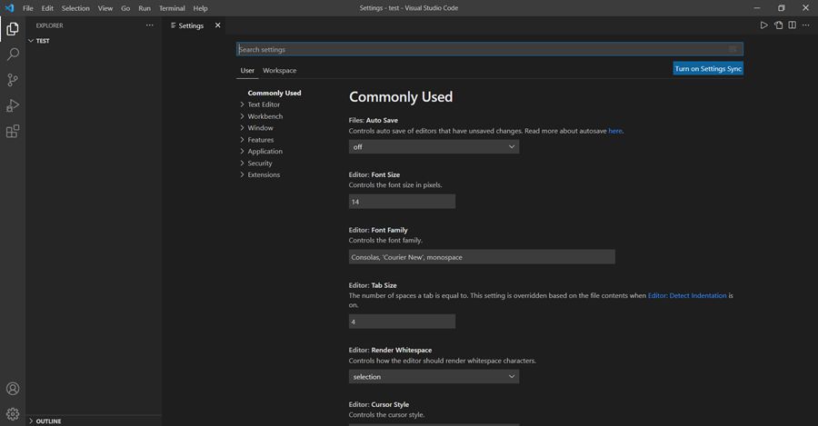The image size is (818, 426).
Task: Open the Render Whitespace dropdown
Action: [434, 376]
